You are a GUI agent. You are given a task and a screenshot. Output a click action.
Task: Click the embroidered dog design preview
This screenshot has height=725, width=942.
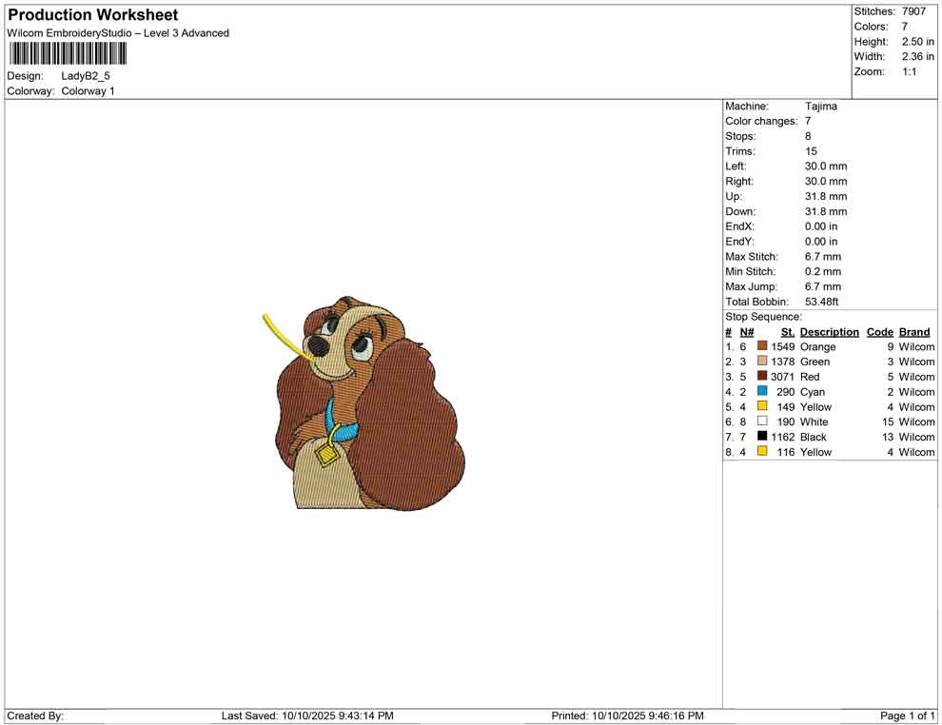(x=364, y=402)
